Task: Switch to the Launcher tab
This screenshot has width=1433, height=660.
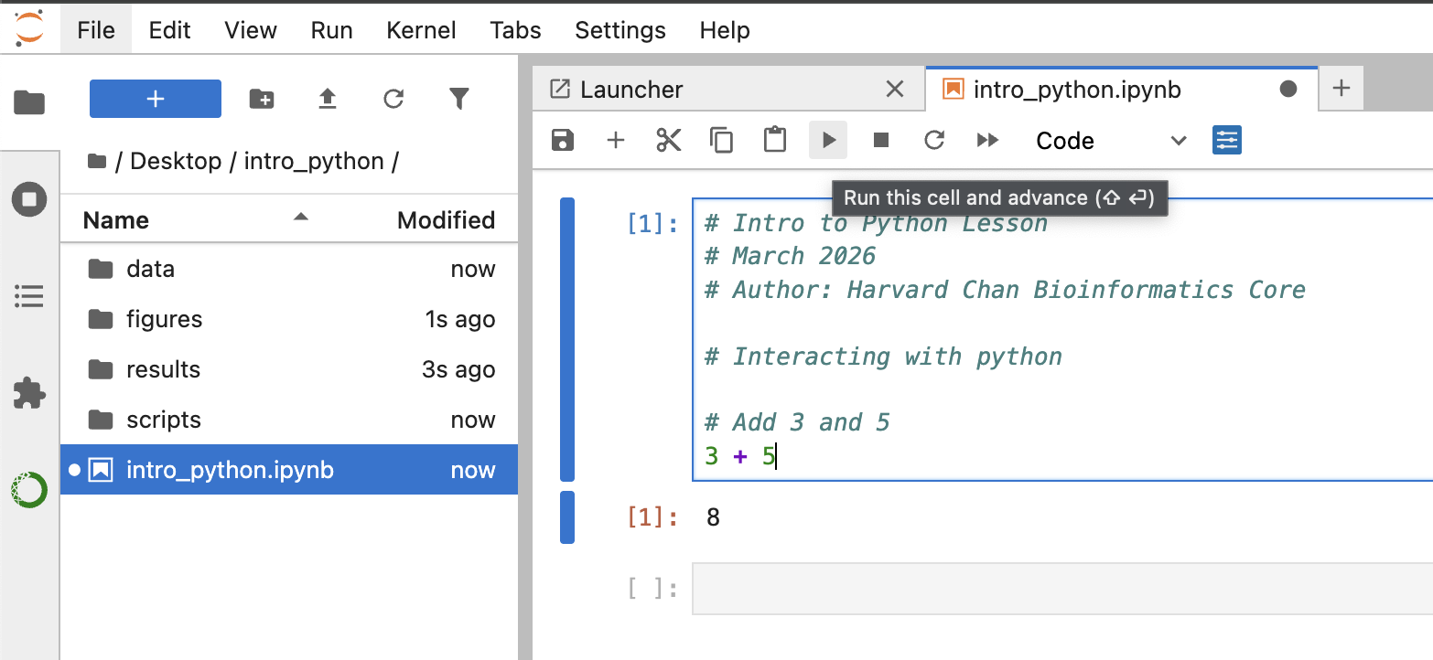Action: pyautogui.click(x=631, y=90)
